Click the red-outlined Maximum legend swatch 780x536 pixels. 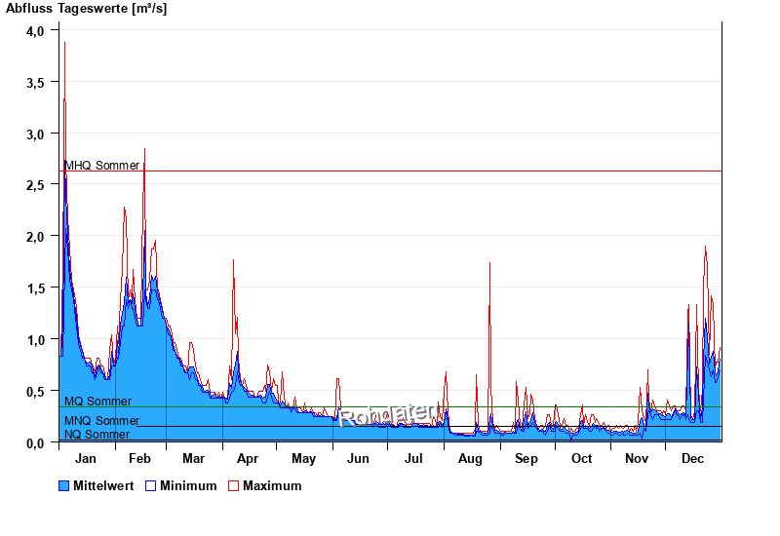click(x=233, y=485)
